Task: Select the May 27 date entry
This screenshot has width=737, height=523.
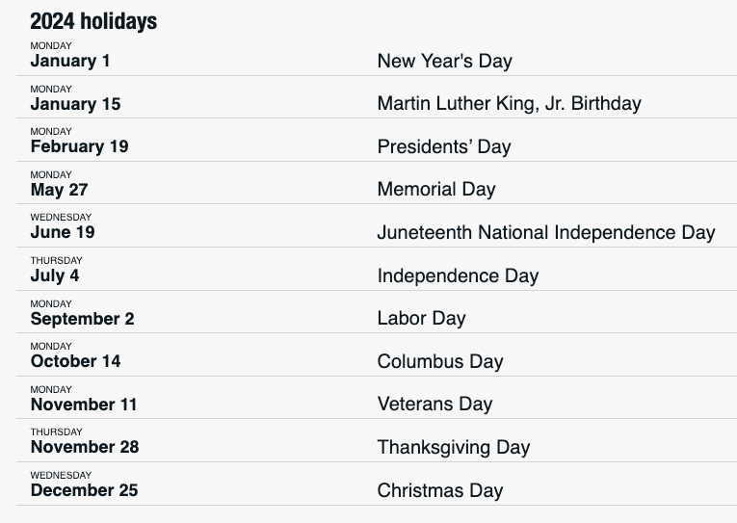Action: pos(59,190)
